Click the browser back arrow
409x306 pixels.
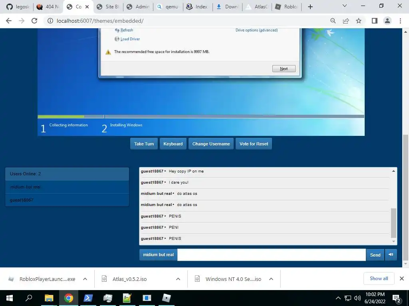pos(9,21)
